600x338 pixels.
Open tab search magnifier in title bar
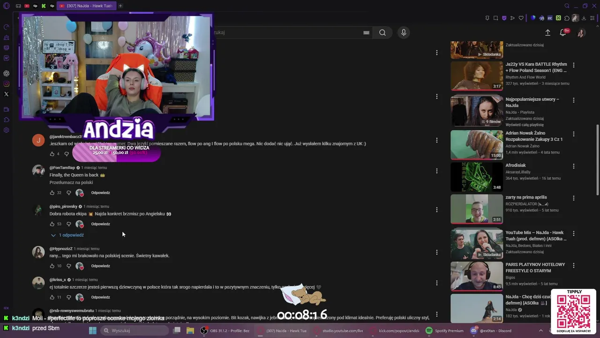pyautogui.click(x=567, y=6)
